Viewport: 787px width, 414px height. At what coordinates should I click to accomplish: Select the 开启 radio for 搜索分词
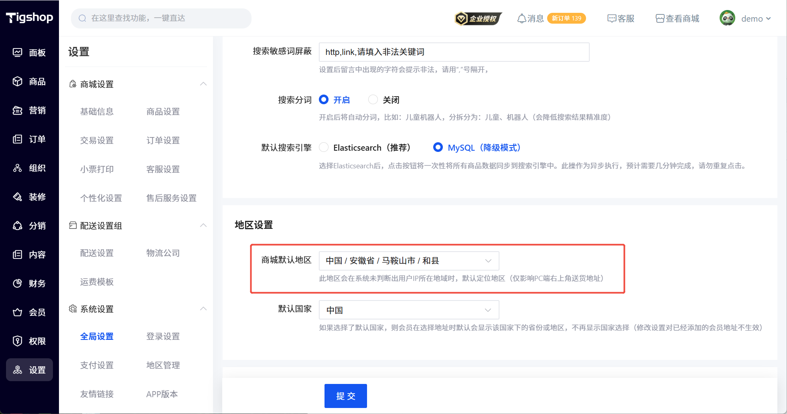pyautogui.click(x=324, y=100)
